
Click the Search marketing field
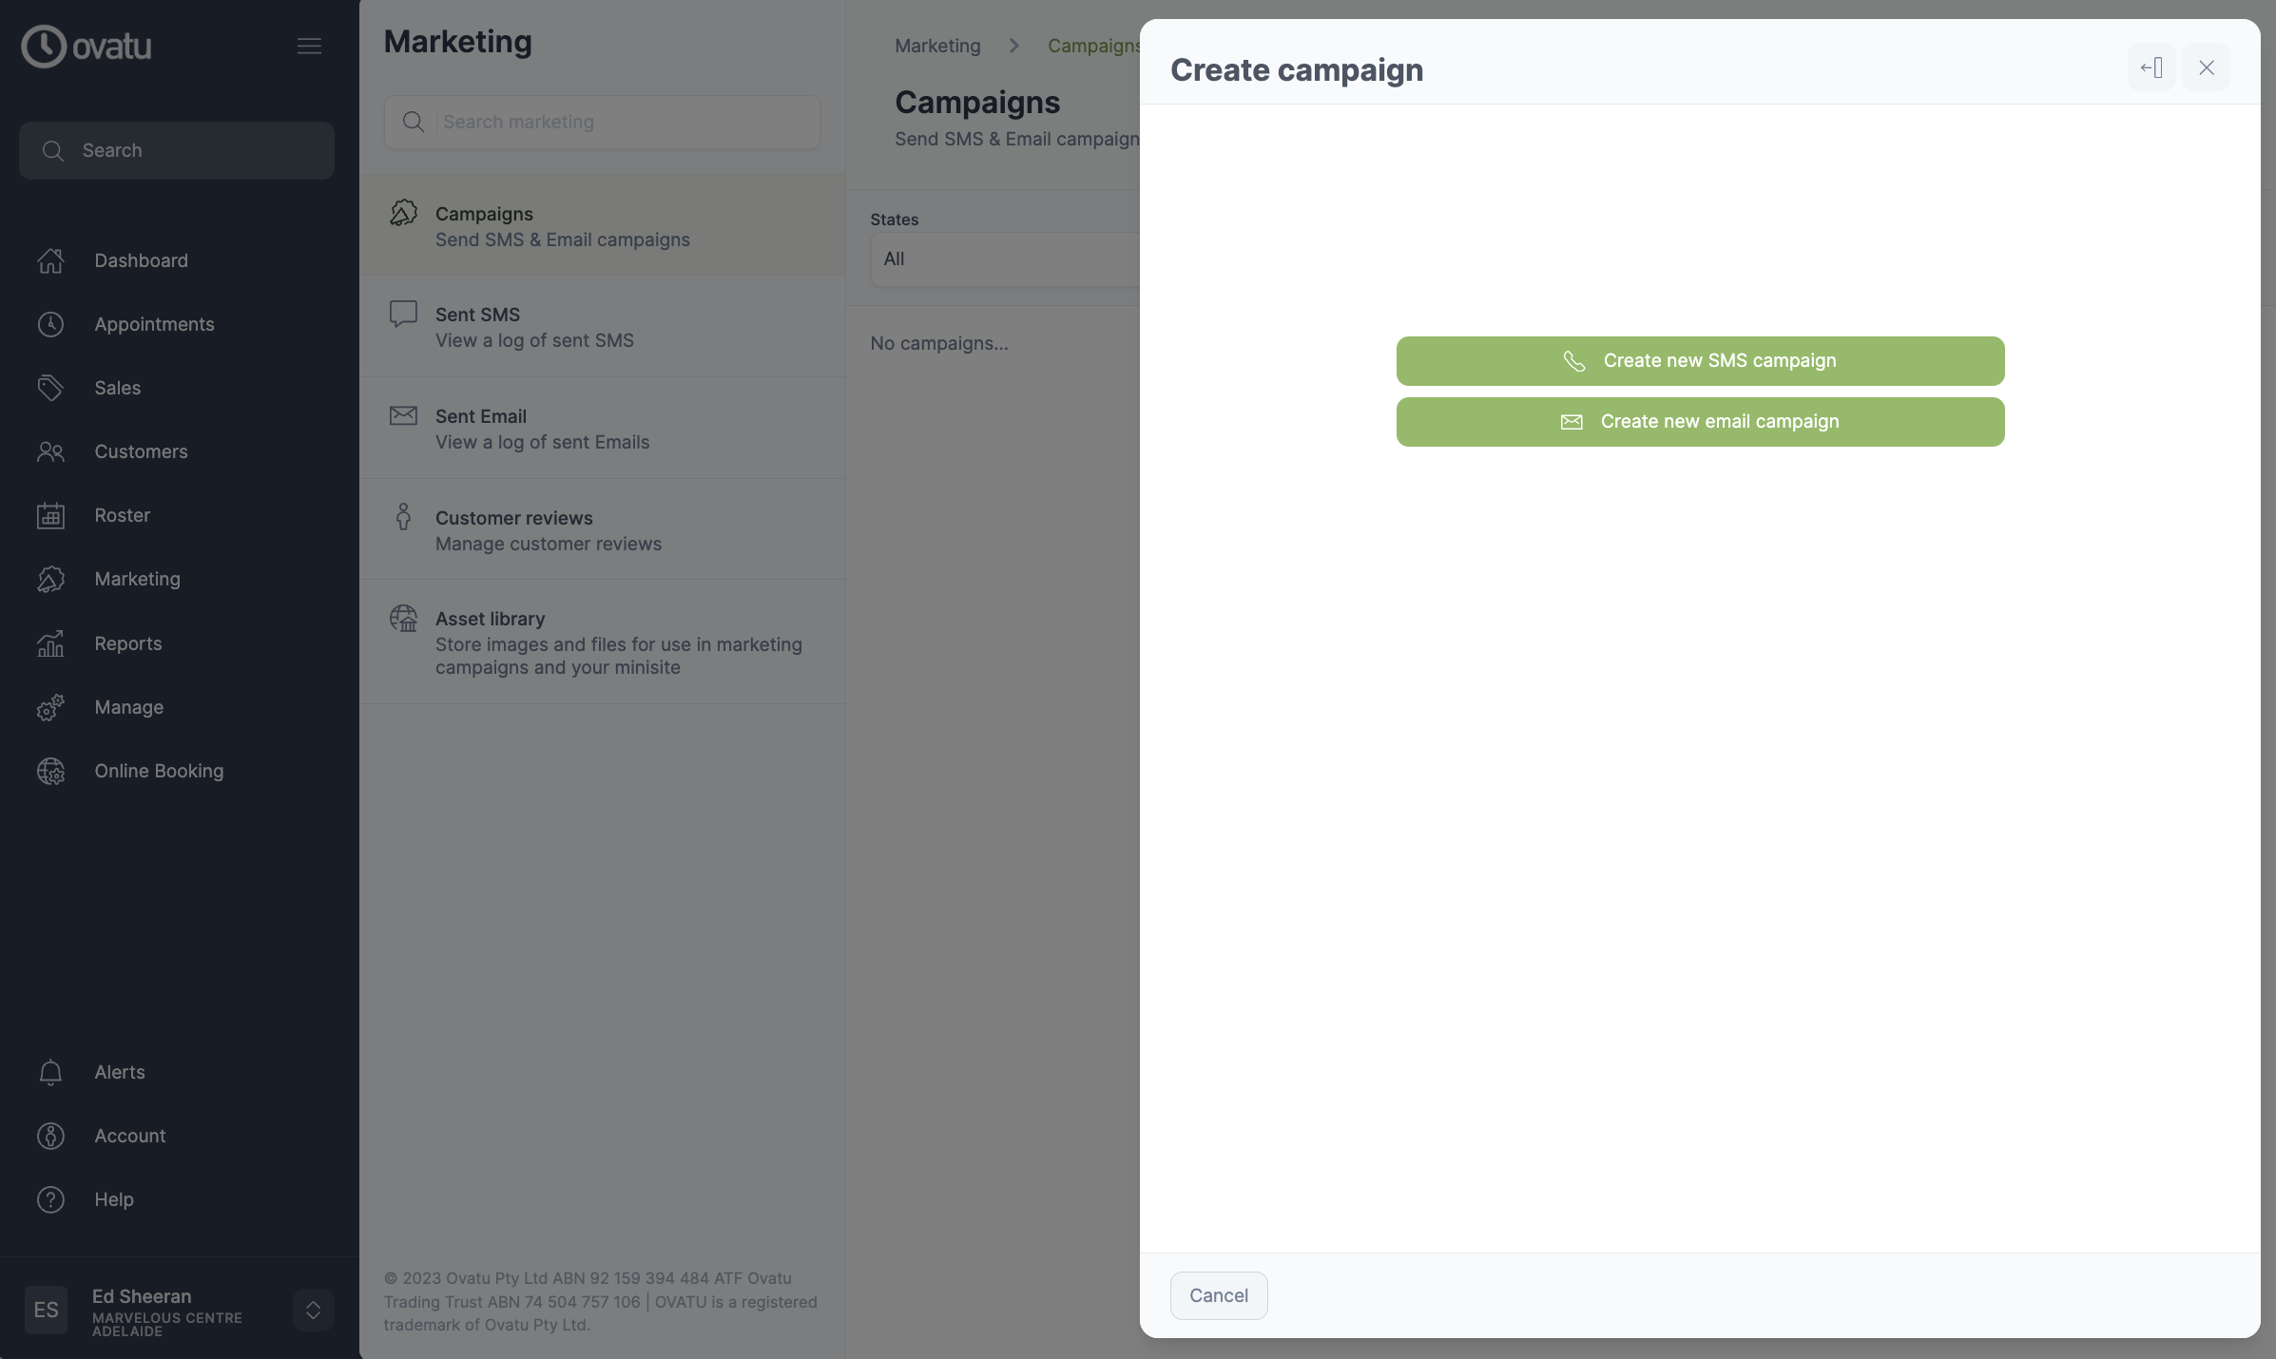(603, 122)
